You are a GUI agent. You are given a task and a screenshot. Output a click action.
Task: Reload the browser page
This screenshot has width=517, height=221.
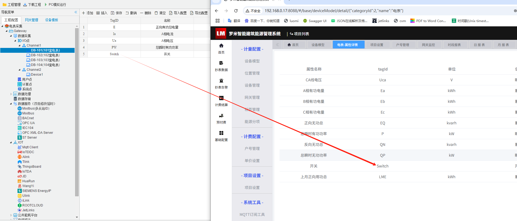(x=236, y=11)
